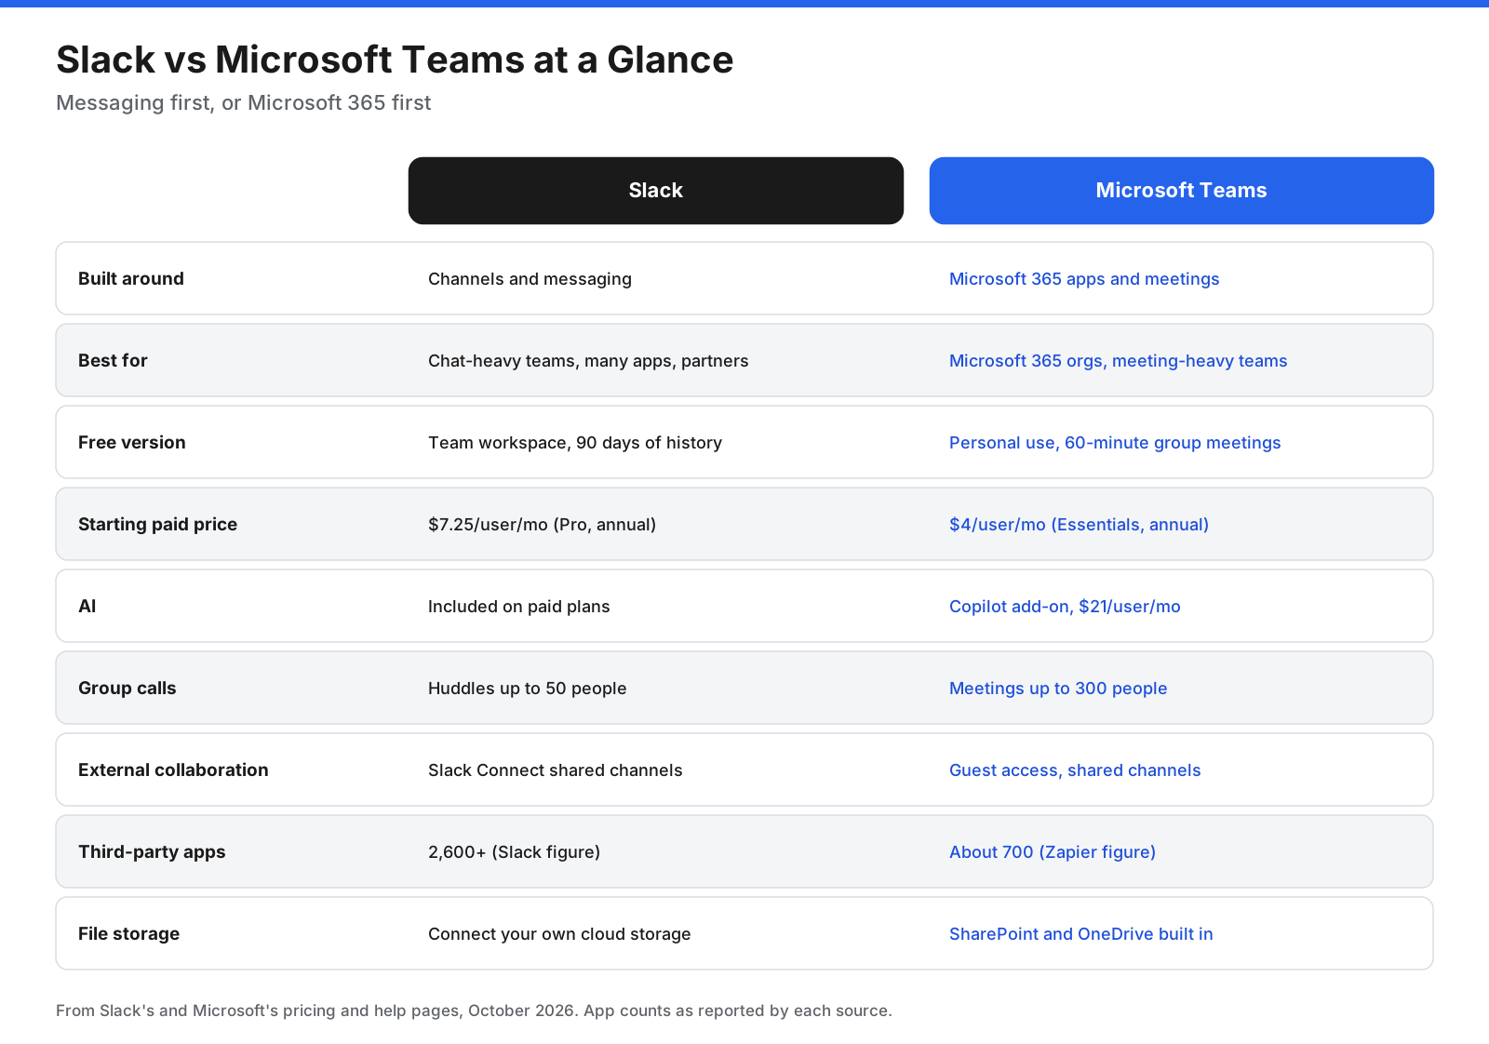Select 'Connect your own cloud storage'
The height and width of the screenshot is (1044, 1489).
pyautogui.click(x=559, y=934)
